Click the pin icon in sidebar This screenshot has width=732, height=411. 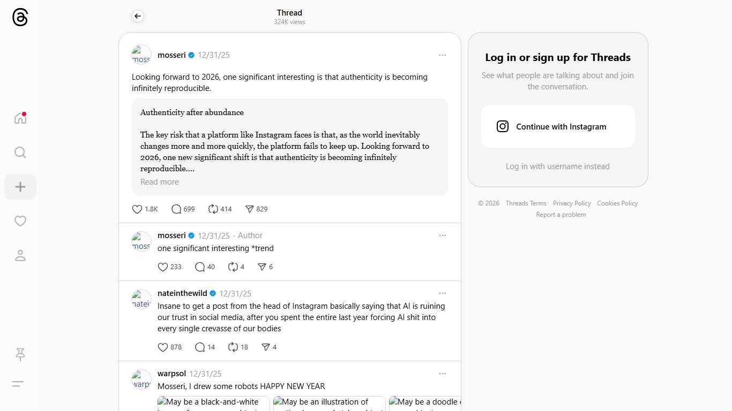pos(20,354)
